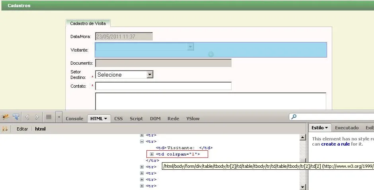Click the Firebug bug icon

pos(5,117)
